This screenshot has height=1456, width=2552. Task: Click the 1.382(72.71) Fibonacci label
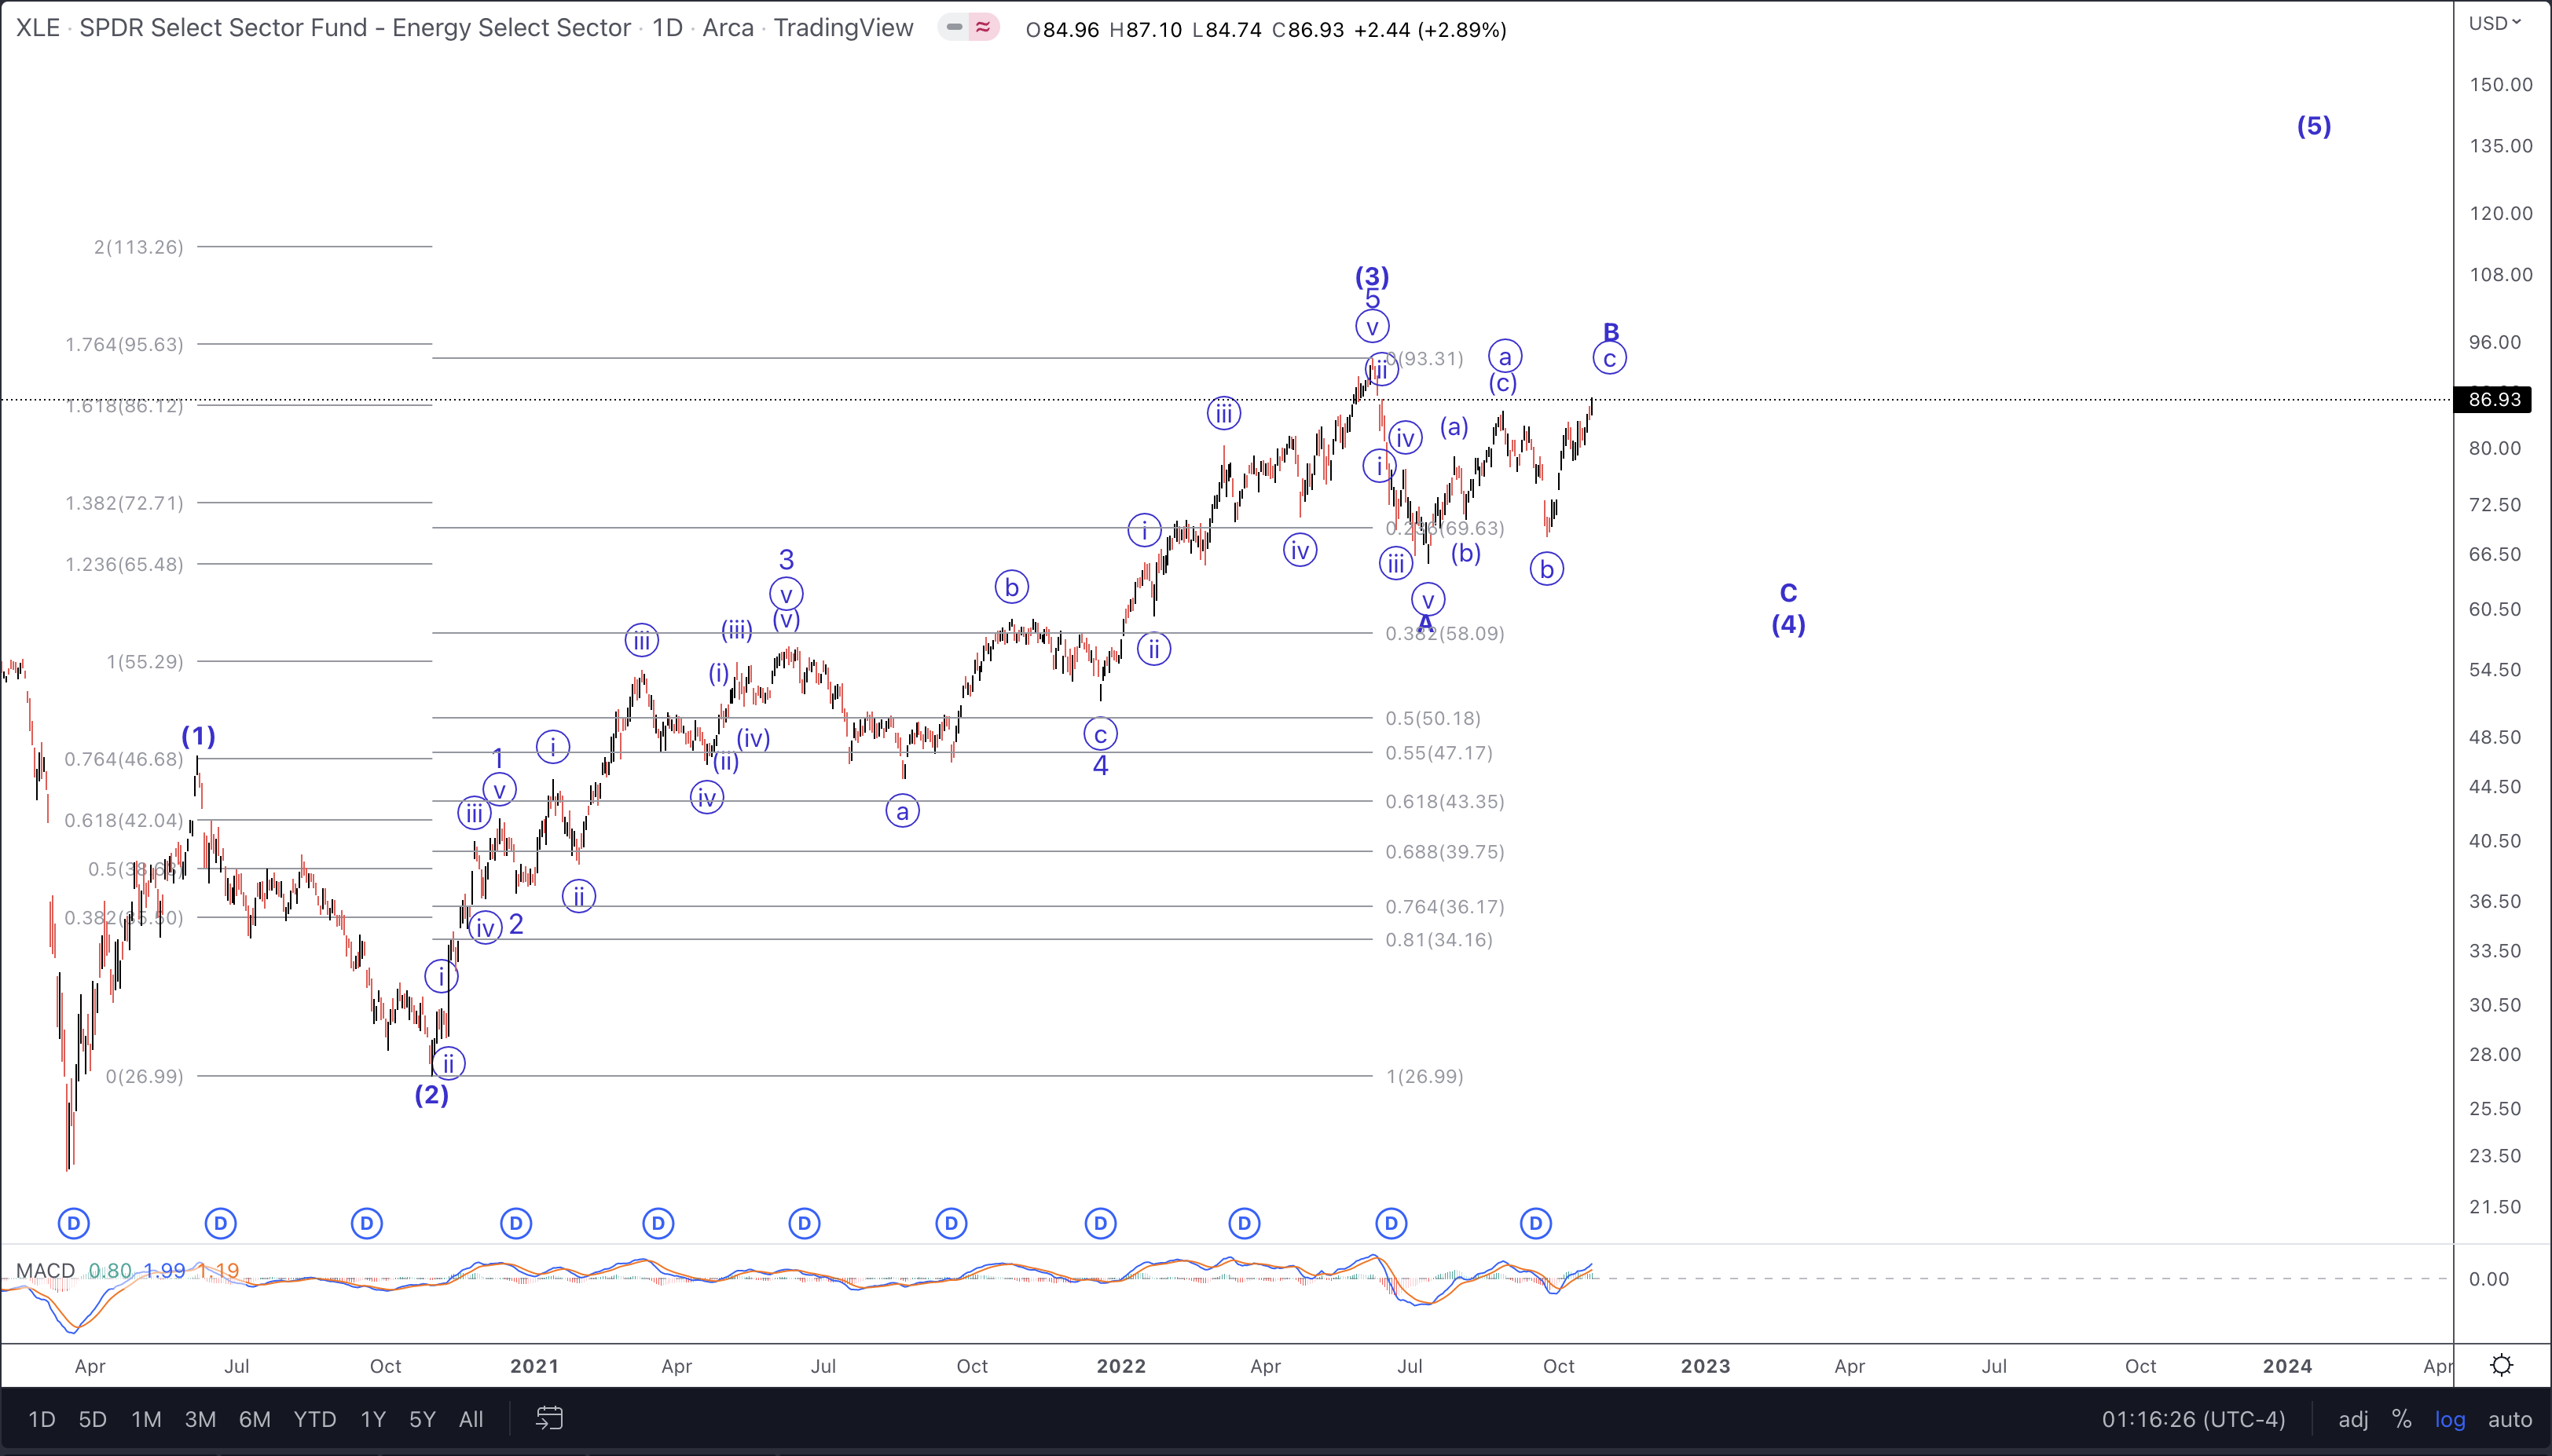coord(124,503)
